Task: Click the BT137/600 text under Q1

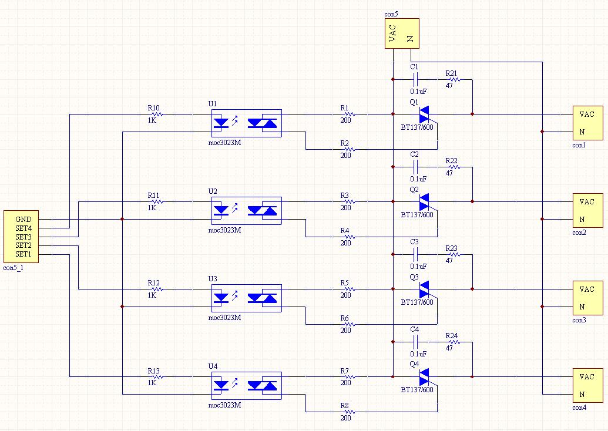Action: [x=417, y=127]
